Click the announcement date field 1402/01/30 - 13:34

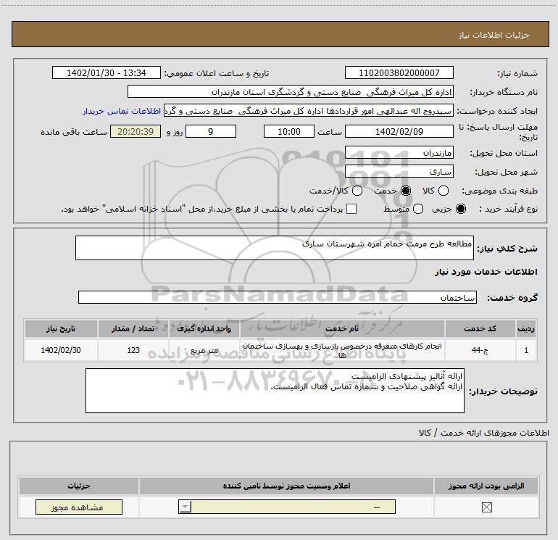(x=107, y=72)
